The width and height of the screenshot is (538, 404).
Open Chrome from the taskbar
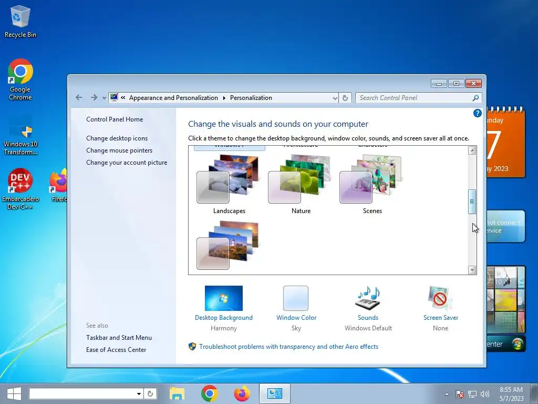[209, 393]
